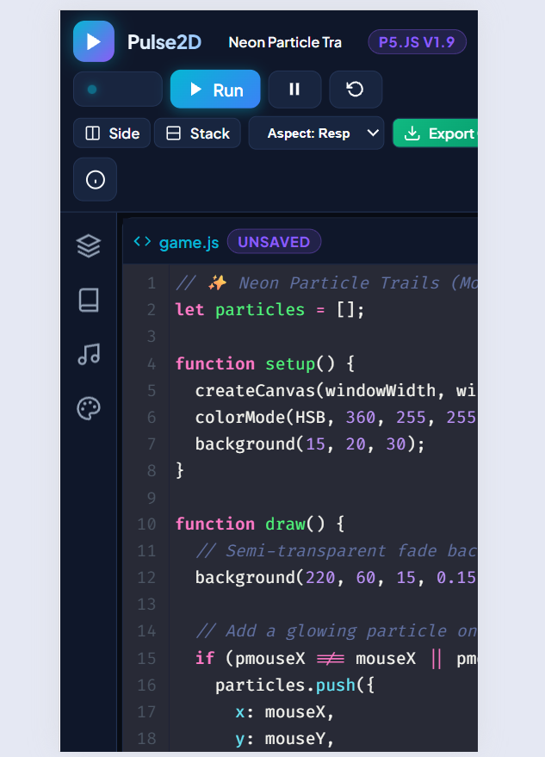This screenshot has height=757, width=545.
Task: Click the 'x: mouseX,' line
Action: [x=284, y=712]
